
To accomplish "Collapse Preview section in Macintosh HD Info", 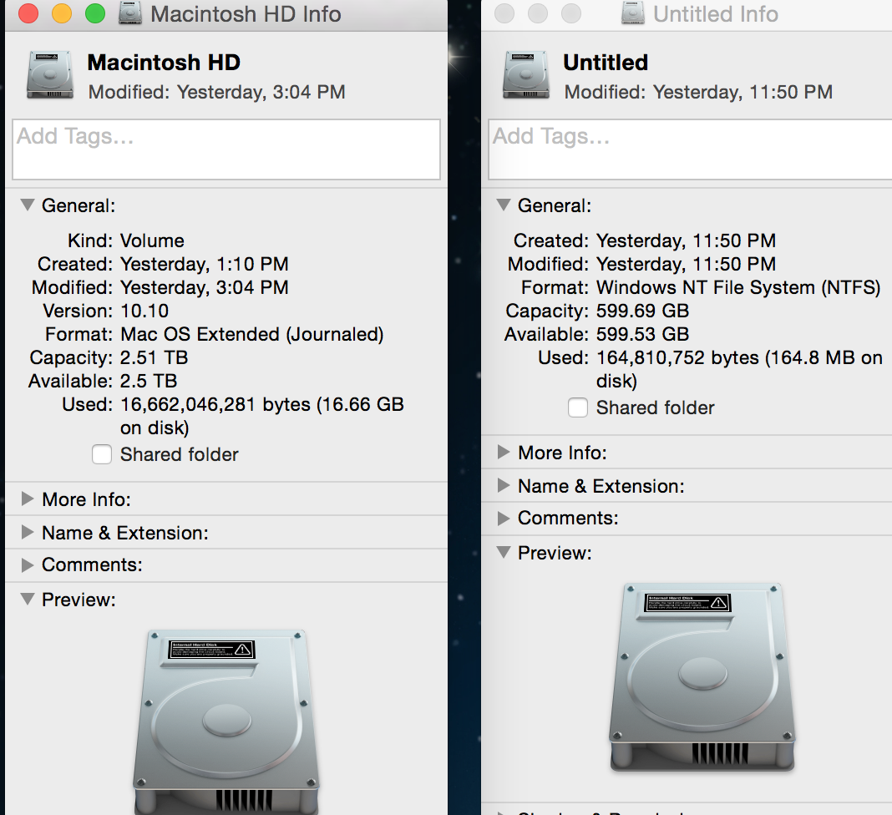I will [x=28, y=599].
